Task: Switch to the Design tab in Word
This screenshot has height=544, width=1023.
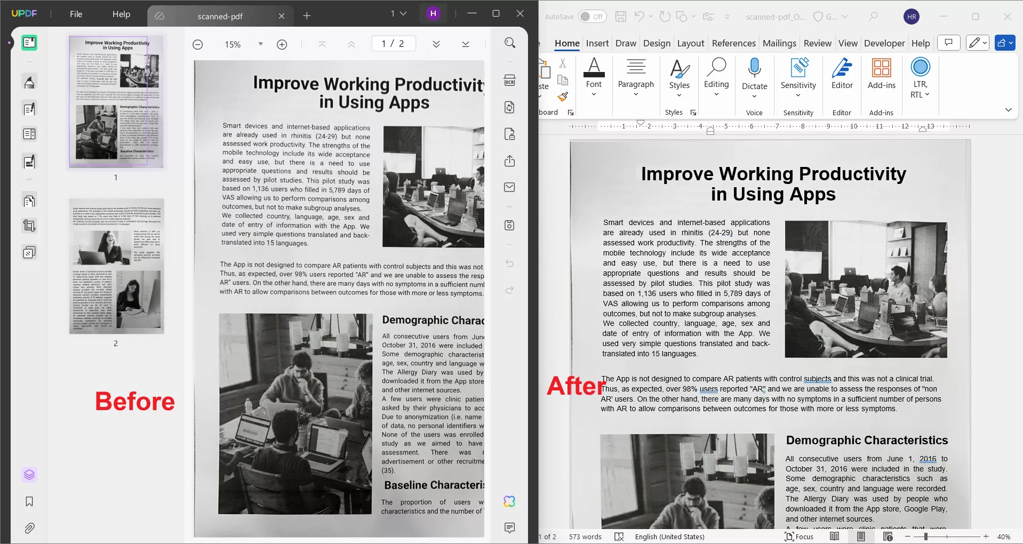Action: pyautogui.click(x=657, y=43)
